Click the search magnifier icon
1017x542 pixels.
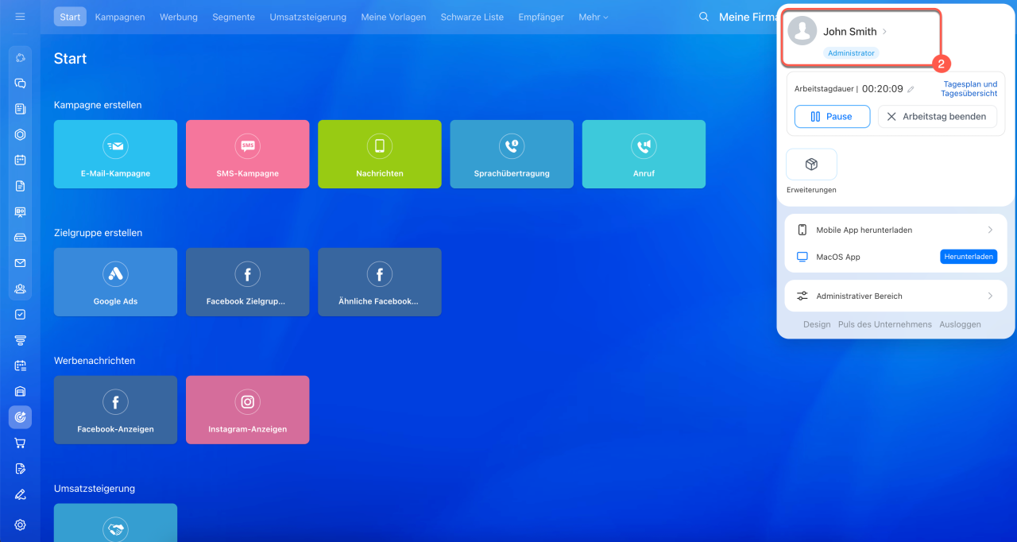(x=704, y=17)
